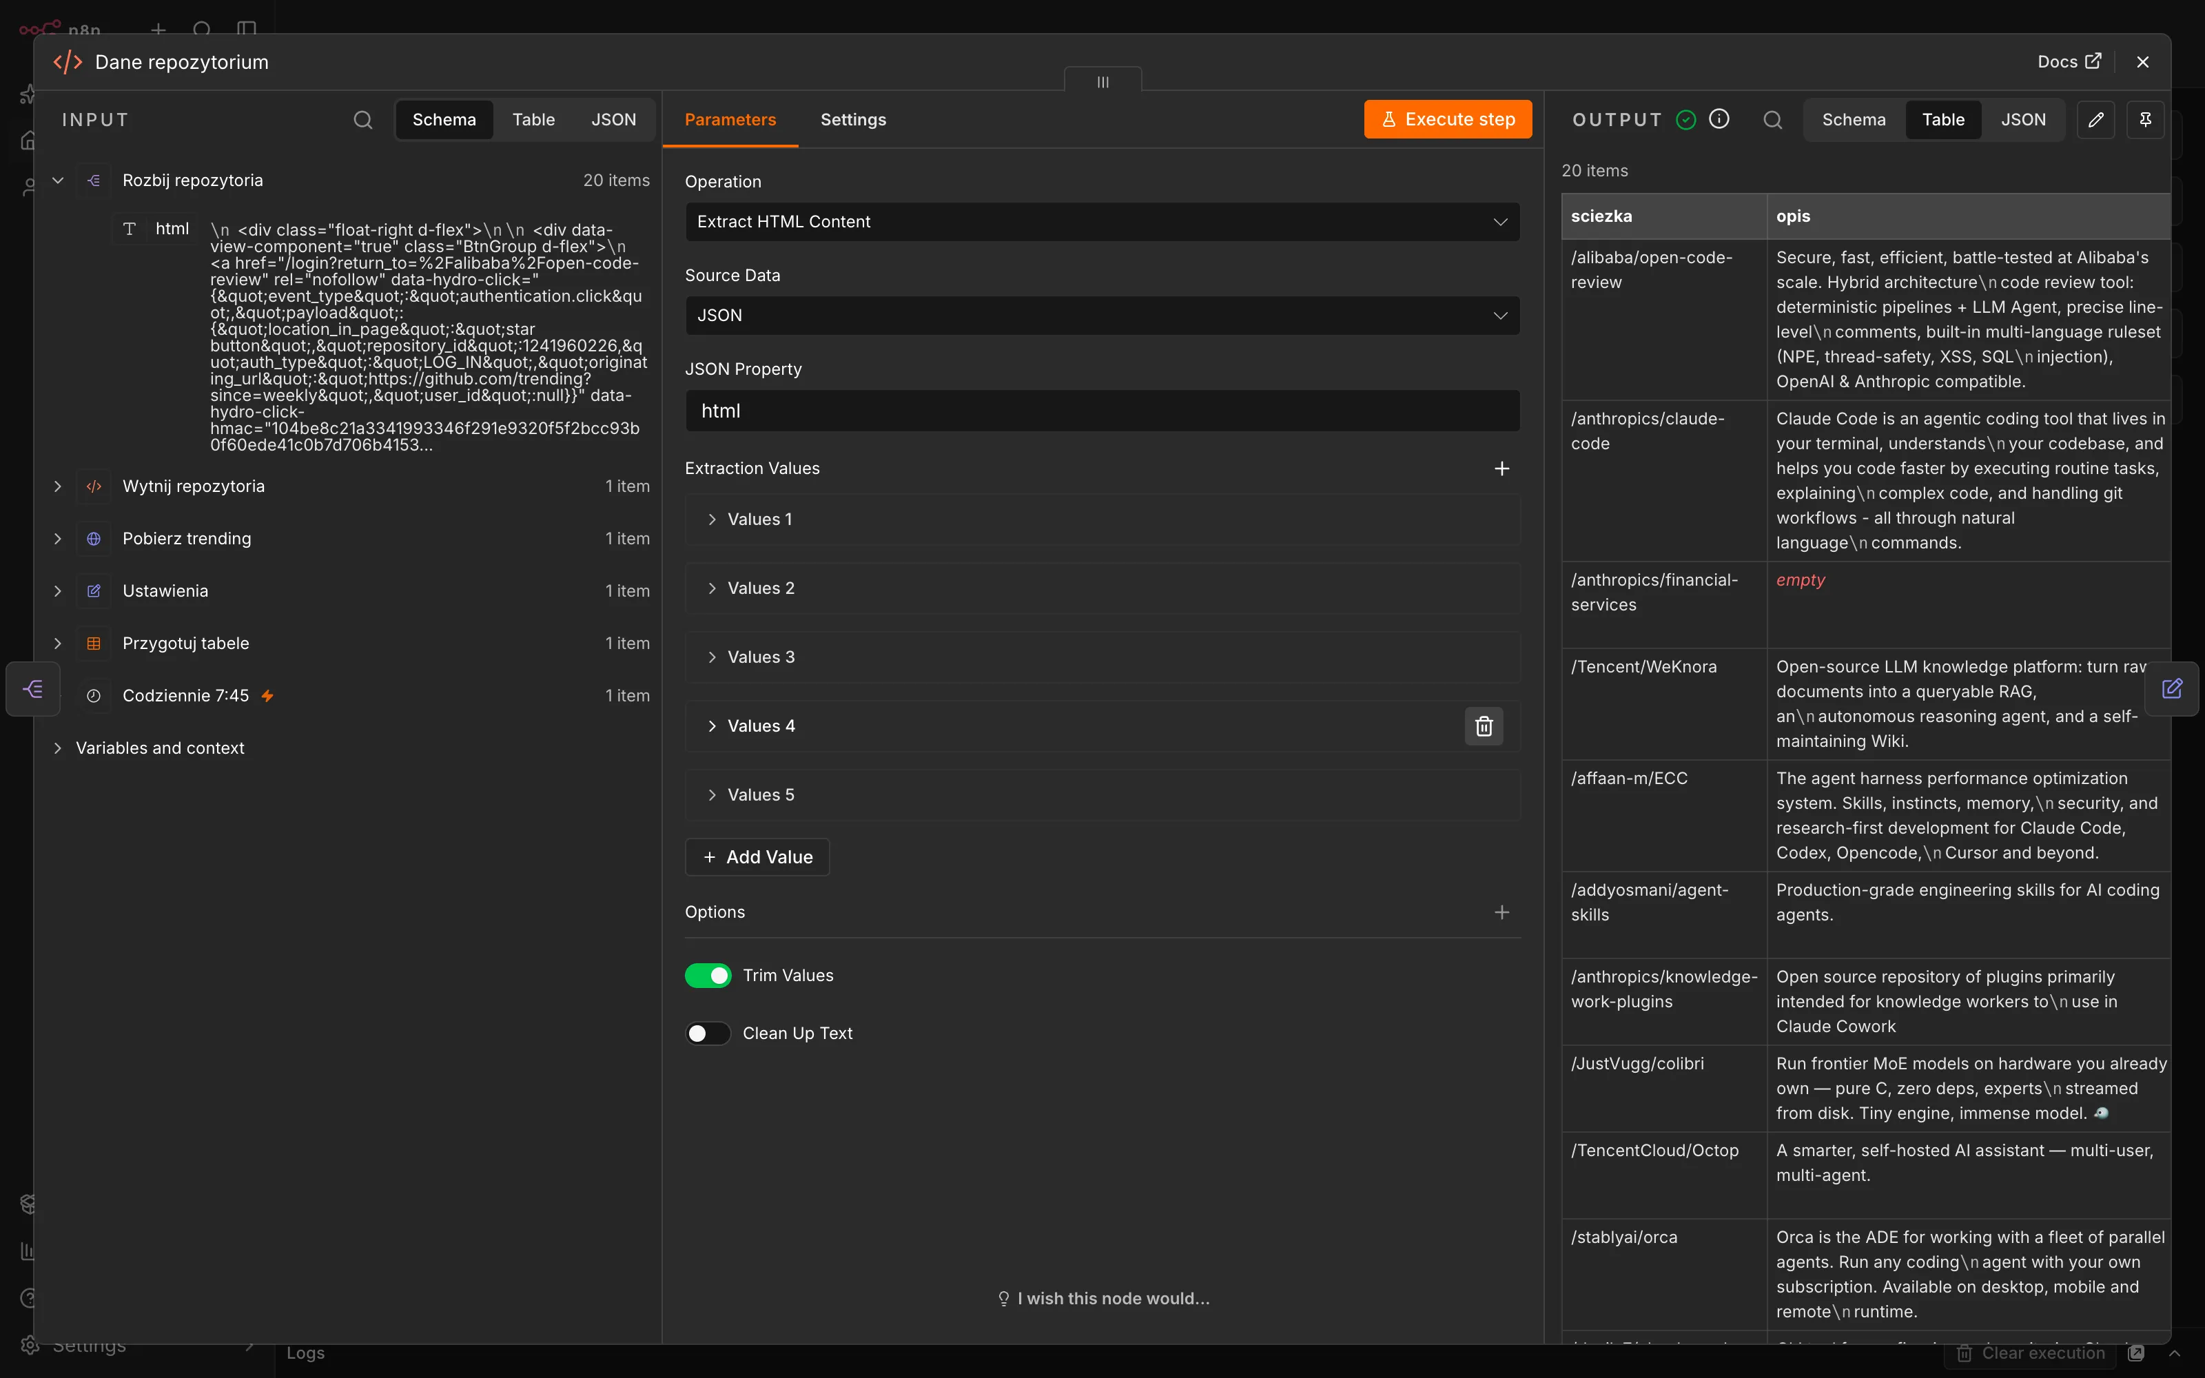Disable the Trim Values toggle
Screen dimensions: 2205x1378
point(708,975)
